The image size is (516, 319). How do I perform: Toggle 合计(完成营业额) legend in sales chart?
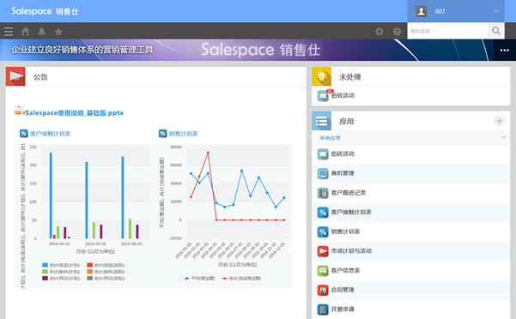tap(241, 279)
